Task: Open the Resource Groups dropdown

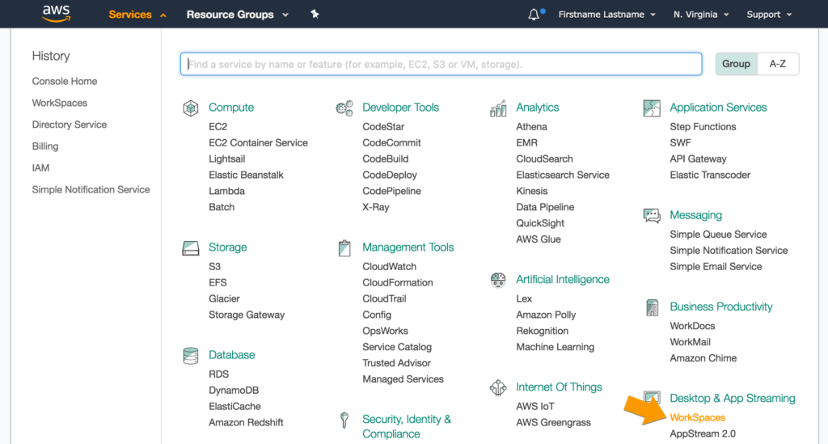Action: [x=237, y=15]
